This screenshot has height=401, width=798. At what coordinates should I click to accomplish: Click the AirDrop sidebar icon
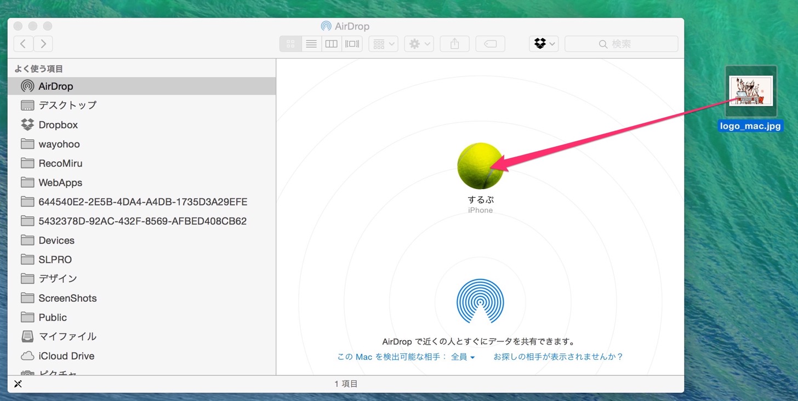[27, 86]
